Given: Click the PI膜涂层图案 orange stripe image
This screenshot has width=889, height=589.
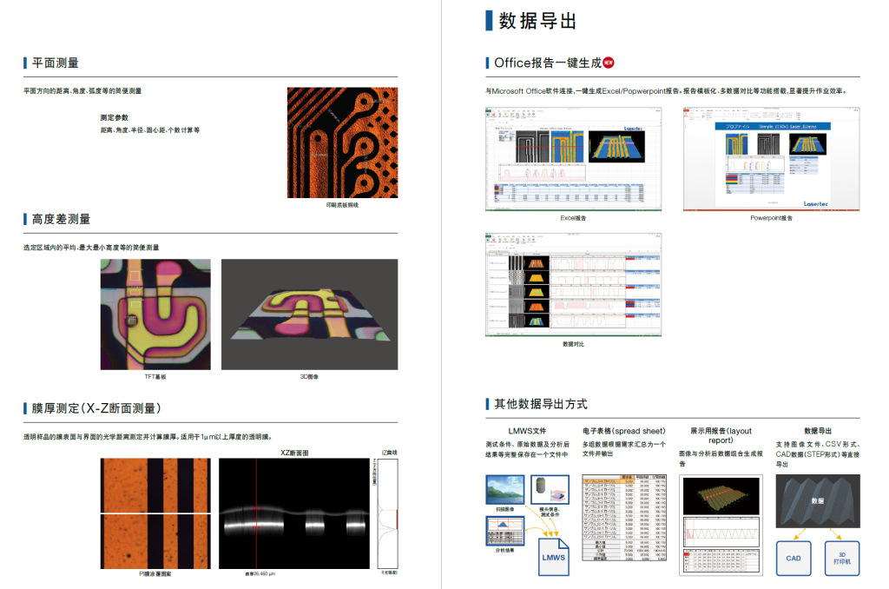Looking at the screenshot, I should point(155,513).
